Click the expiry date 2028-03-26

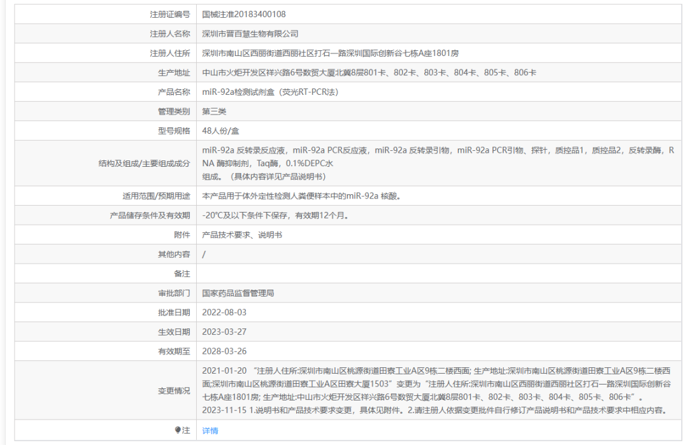(x=224, y=351)
